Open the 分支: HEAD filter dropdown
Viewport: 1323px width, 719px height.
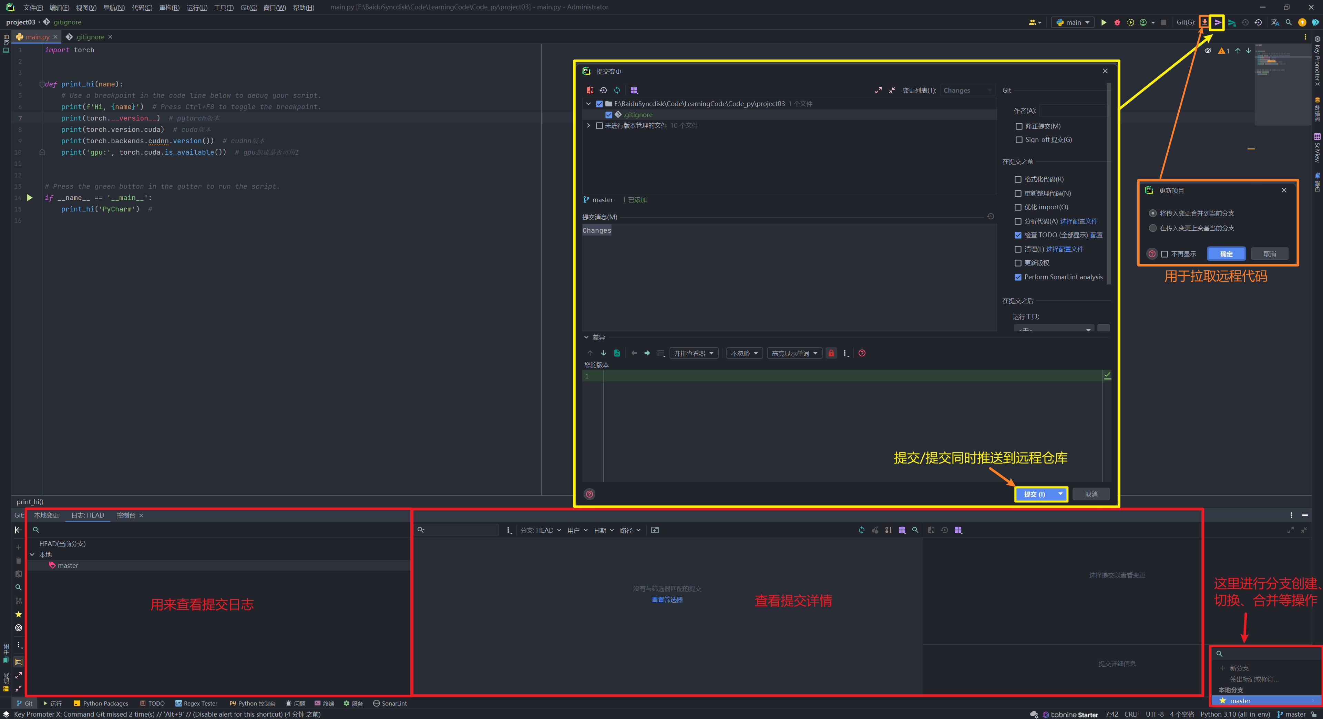click(541, 530)
